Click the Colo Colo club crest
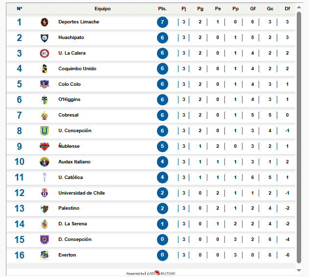Image resolution: width=309 pixels, height=277 pixels. coord(44,84)
